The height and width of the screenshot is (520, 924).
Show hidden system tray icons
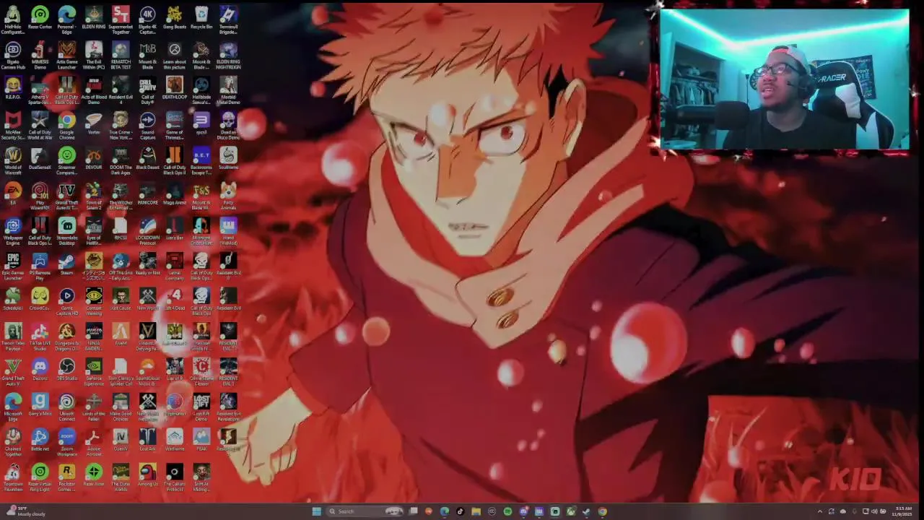(819, 511)
